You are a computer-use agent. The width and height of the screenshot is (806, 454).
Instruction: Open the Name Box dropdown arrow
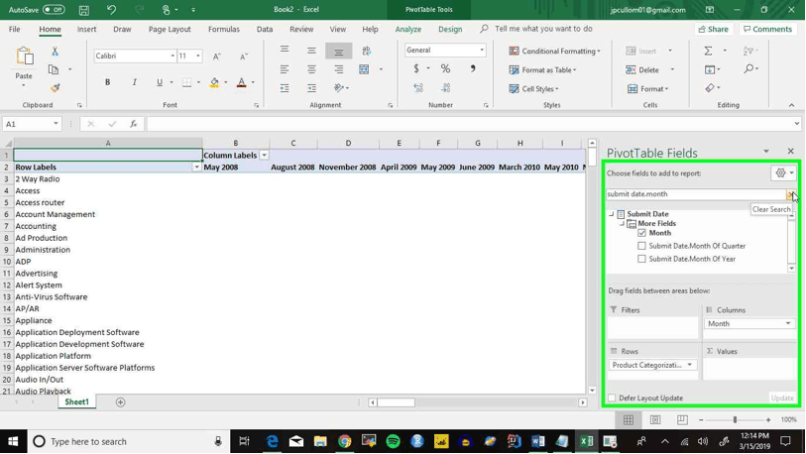click(56, 124)
